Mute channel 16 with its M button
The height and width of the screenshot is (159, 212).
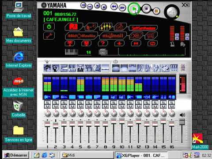[x=172, y=106]
